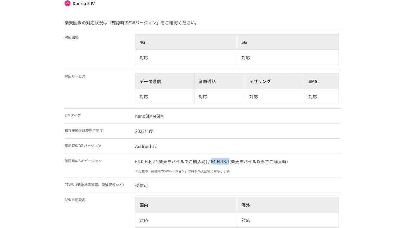Select the 対応 cell under 5G
This screenshot has width=405, height=228.
coord(246,57)
